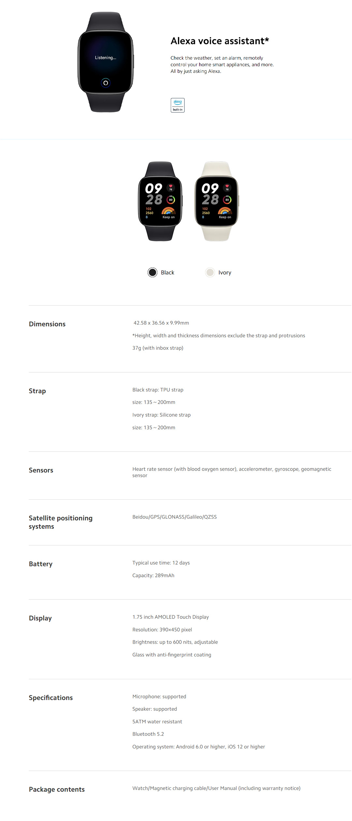Choose the Black color label

(x=168, y=273)
